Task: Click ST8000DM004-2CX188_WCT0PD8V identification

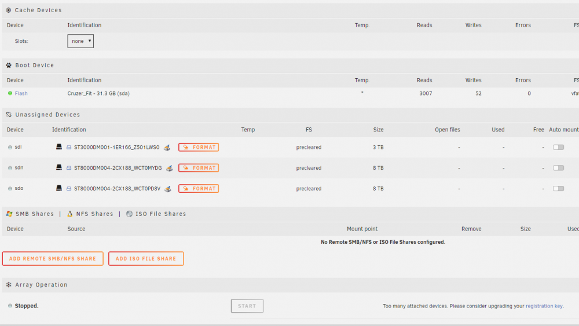Action: pos(117,189)
